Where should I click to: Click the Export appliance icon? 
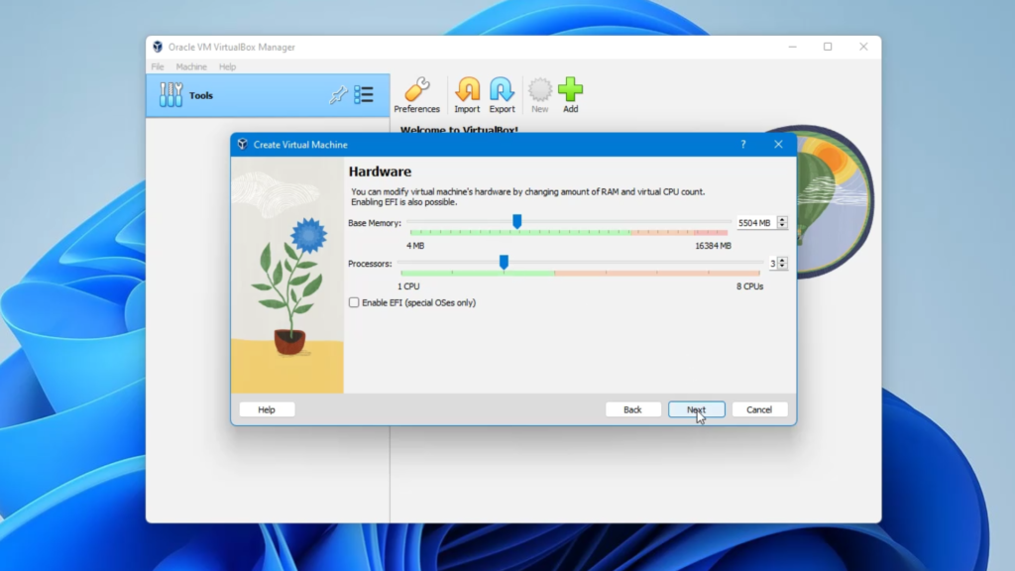point(502,95)
